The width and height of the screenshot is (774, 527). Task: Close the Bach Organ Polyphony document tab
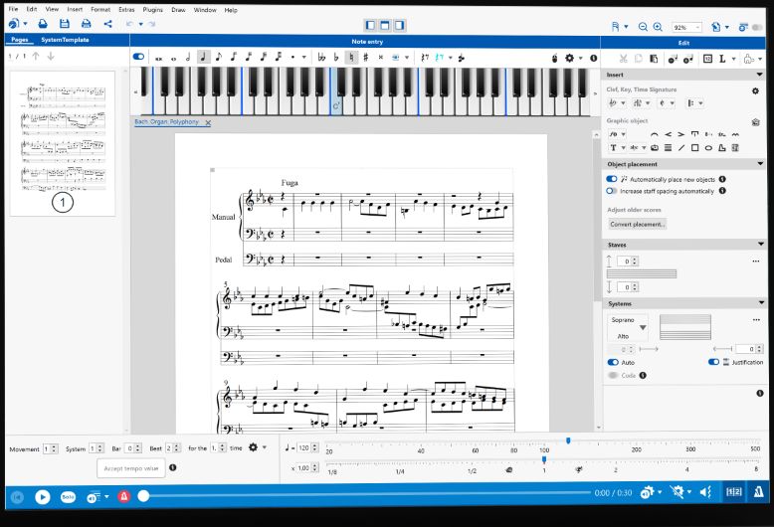(x=208, y=123)
